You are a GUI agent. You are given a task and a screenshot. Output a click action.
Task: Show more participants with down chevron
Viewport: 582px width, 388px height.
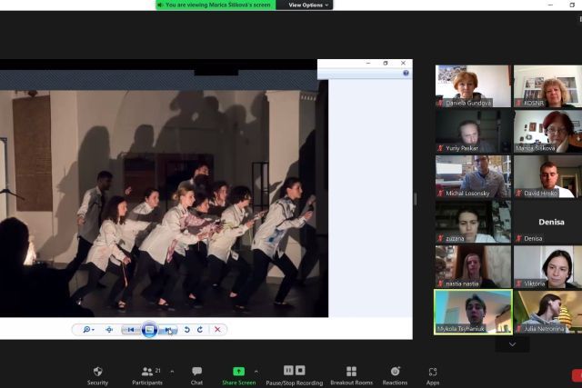(512, 344)
